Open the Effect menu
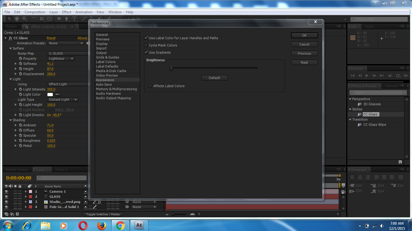This screenshot has height=231, width=412. tap(67, 12)
